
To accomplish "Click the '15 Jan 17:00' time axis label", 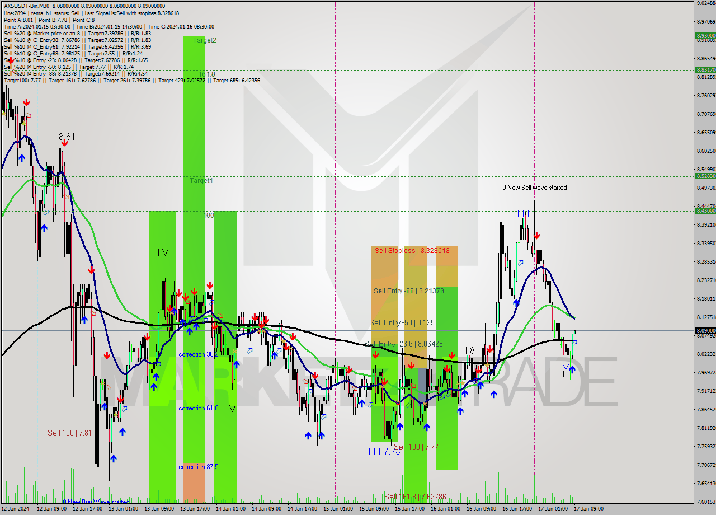I will [x=410, y=509].
